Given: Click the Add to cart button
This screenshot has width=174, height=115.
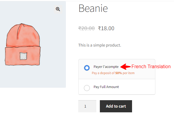Looking at the screenshot, I should pyautogui.click(x=116, y=106).
